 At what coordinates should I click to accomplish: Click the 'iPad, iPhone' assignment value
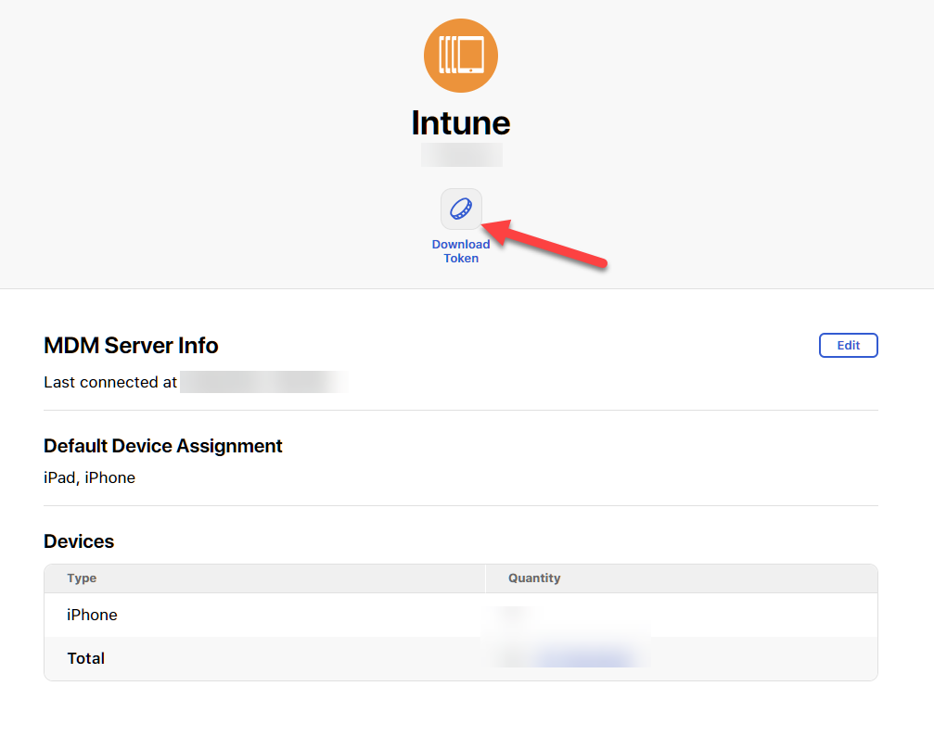click(89, 477)
